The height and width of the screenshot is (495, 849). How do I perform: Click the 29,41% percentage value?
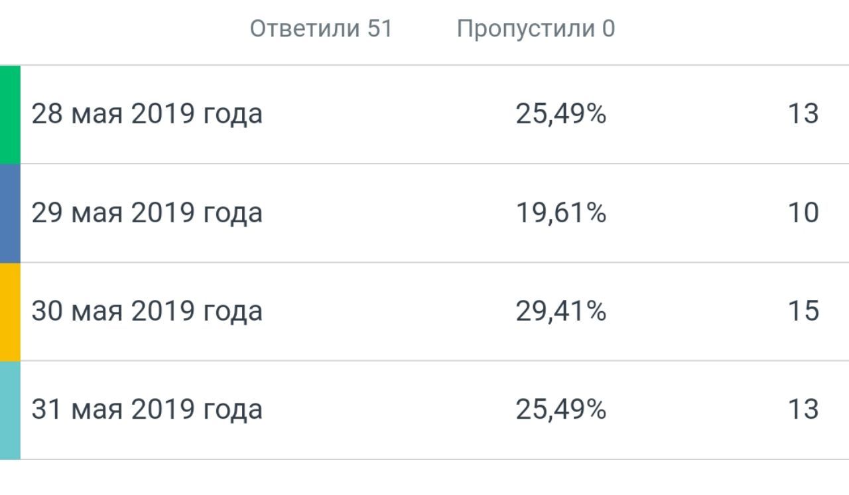561,311
